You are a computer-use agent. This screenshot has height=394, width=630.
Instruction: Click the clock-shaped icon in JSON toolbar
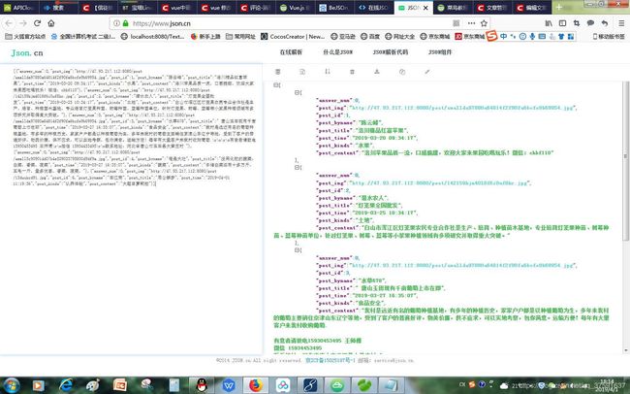tap(402, 72)
